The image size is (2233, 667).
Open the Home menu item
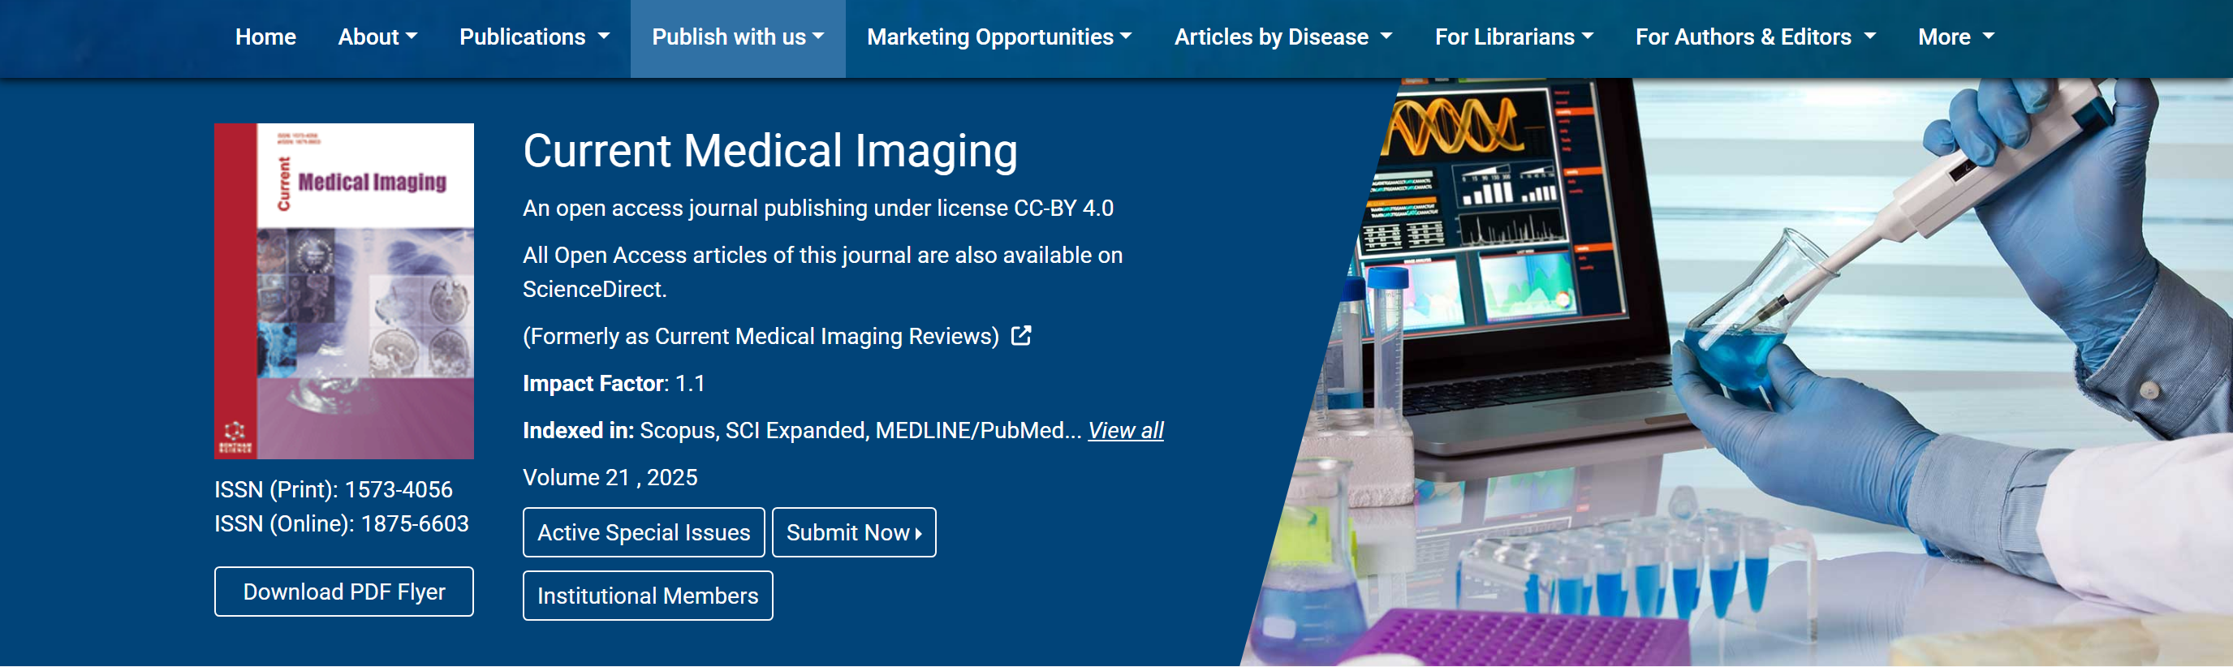[265, 37]
